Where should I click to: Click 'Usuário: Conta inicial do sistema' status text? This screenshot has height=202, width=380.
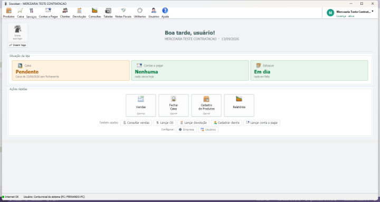coord(54,197)
